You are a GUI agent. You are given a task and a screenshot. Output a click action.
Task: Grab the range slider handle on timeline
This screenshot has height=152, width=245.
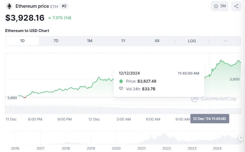click(x=241, y=138)
